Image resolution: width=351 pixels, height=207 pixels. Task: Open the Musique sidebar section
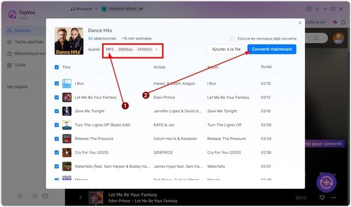point(25,30)
